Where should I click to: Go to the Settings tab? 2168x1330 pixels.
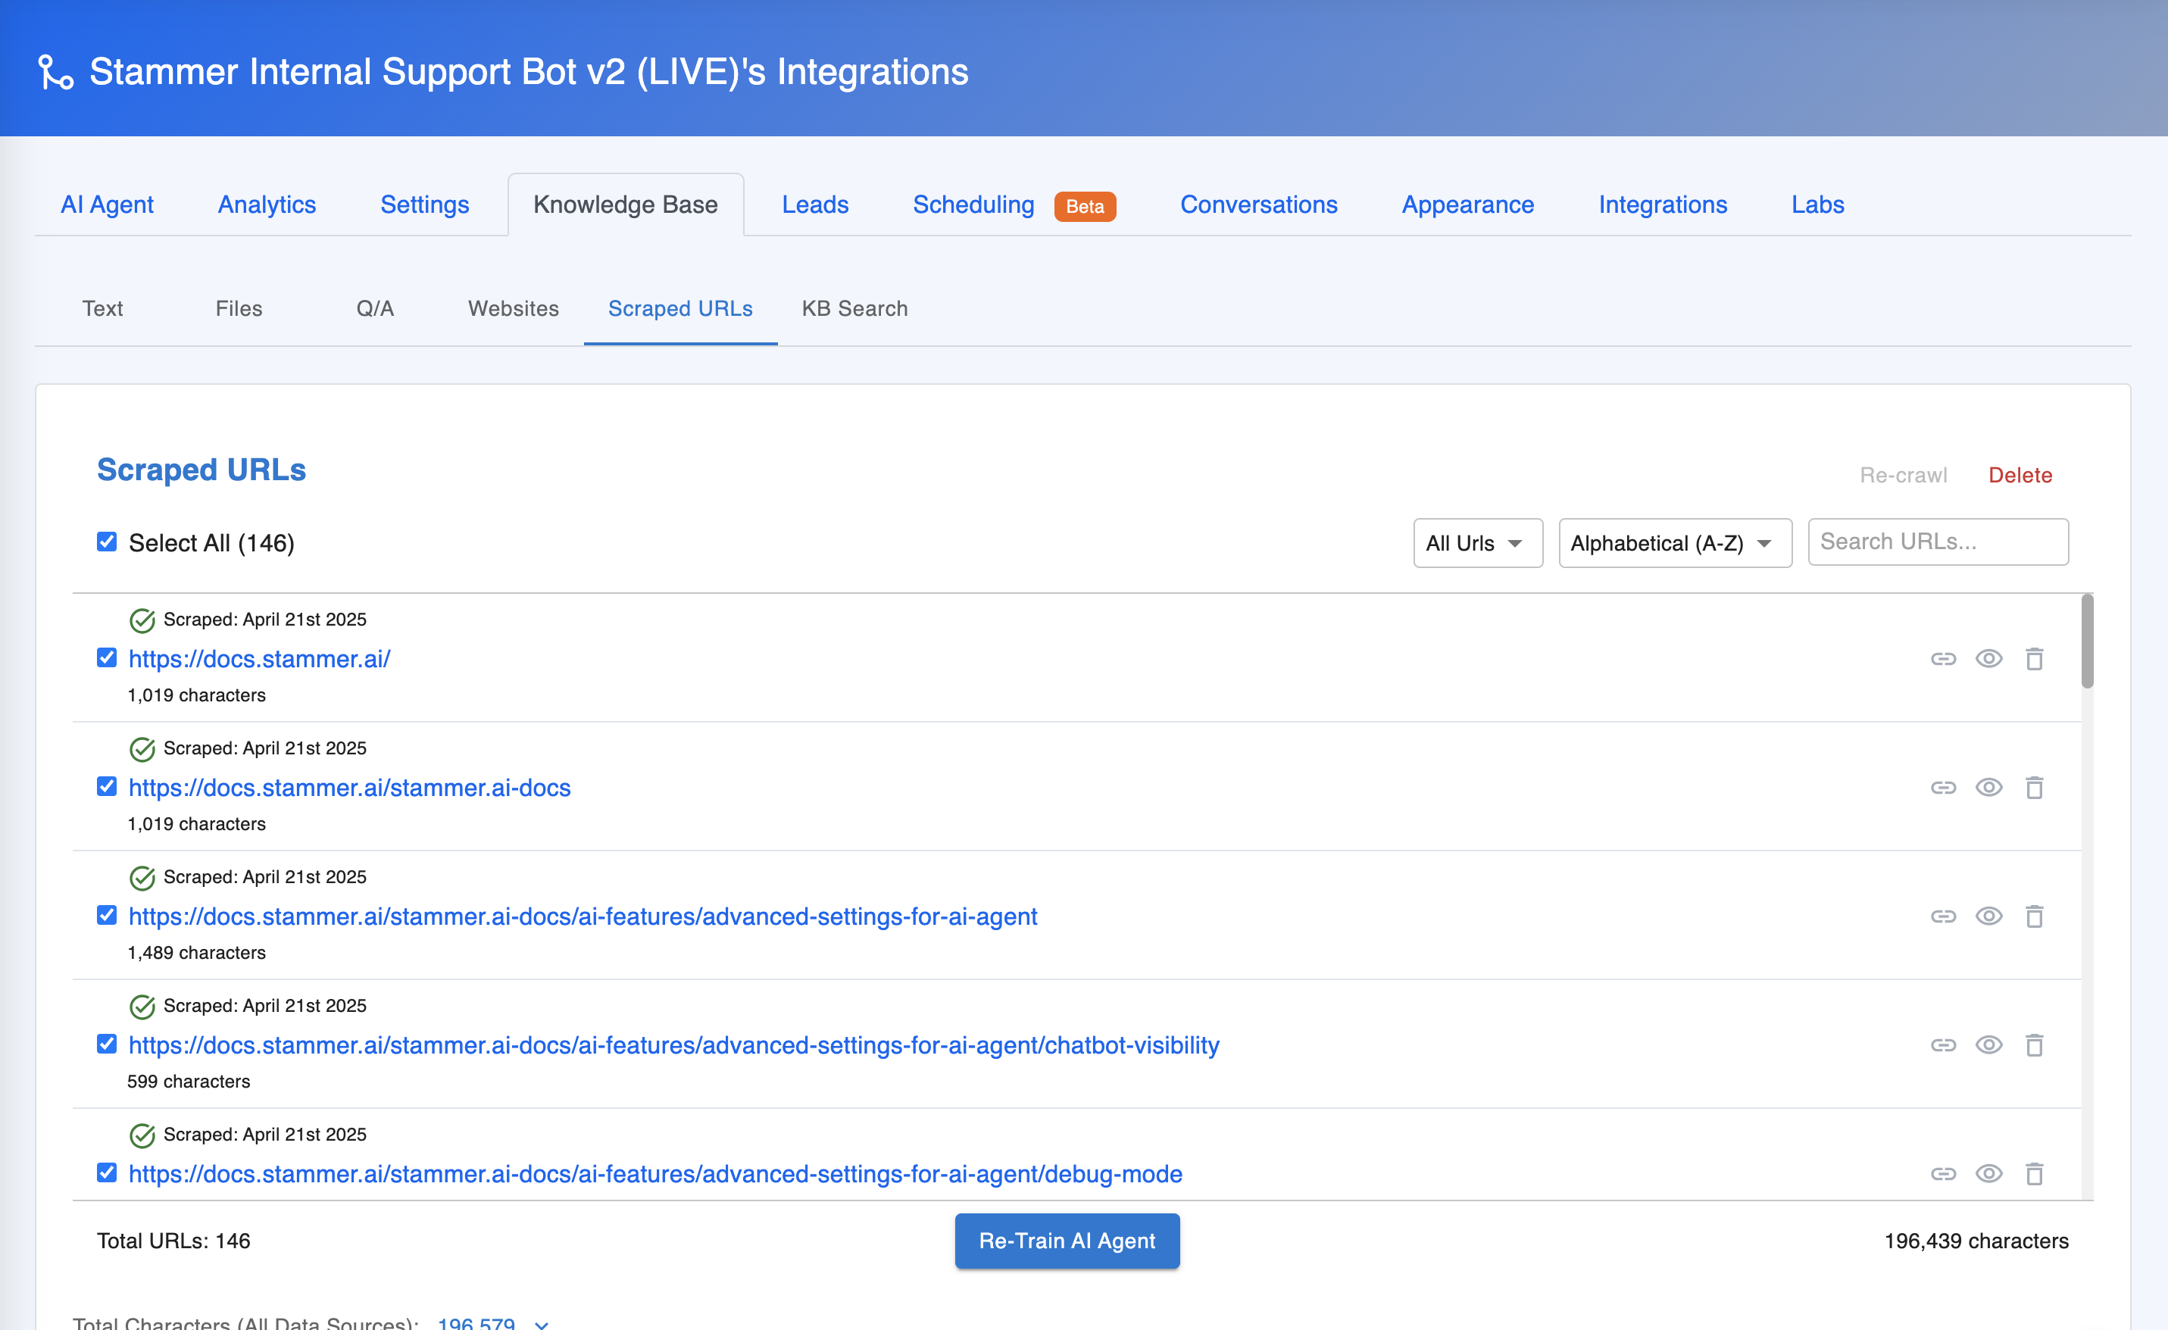pos(424,204)
